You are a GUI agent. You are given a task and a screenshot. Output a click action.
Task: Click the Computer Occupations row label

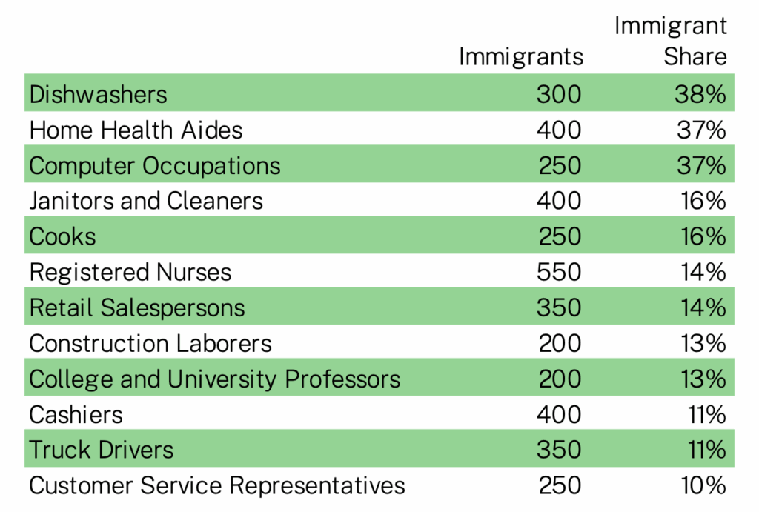pyautogui.click(x=155, y=165)
